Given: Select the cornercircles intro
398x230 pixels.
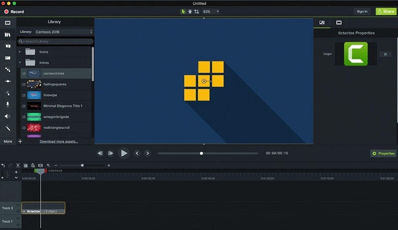Looking at the screenshot, I should (56, 73).
